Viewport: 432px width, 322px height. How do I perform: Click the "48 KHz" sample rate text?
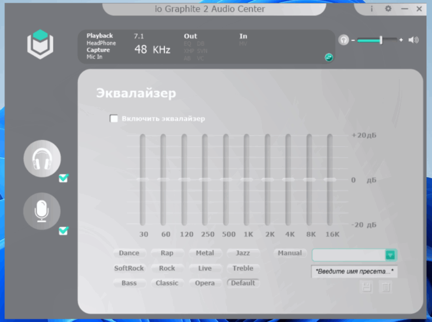[x=152, y=50]
